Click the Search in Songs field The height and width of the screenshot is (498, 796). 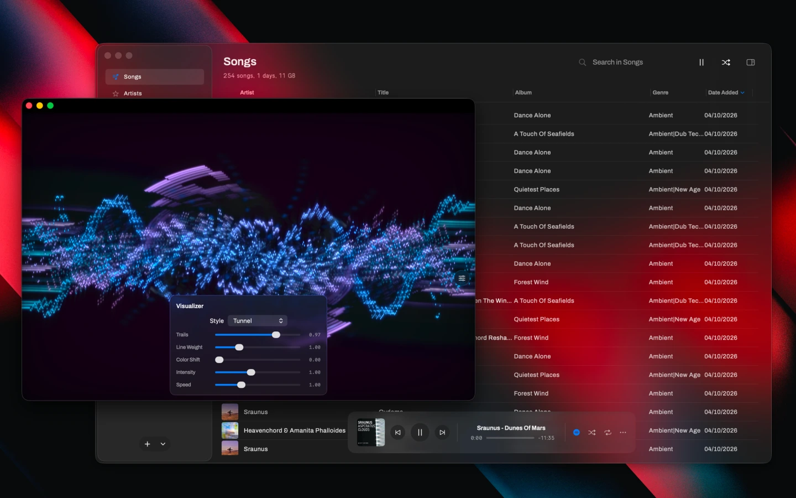click(x=617, y=63)
